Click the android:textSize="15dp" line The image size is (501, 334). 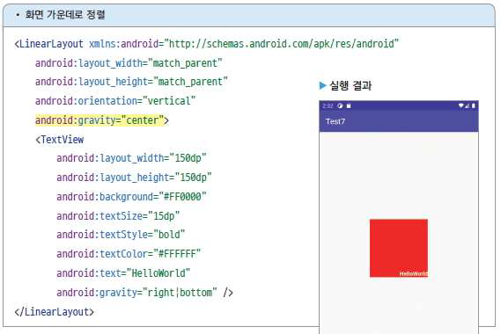[x=118, y=216]
